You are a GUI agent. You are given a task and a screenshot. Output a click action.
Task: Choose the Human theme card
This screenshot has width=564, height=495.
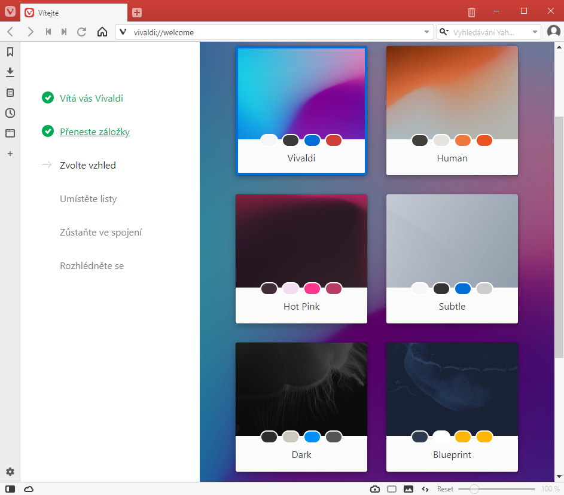[452, 111]
